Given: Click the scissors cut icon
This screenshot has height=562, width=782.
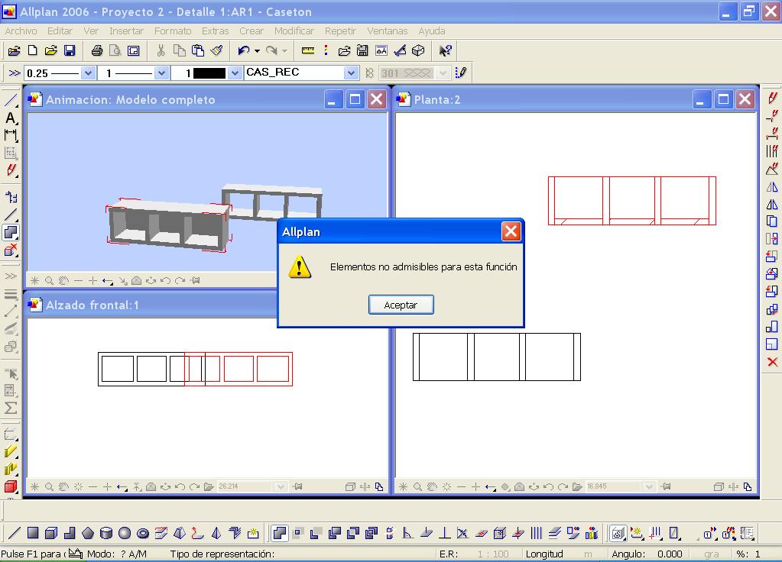Looking at the screenshot, I should coord(161,50).
